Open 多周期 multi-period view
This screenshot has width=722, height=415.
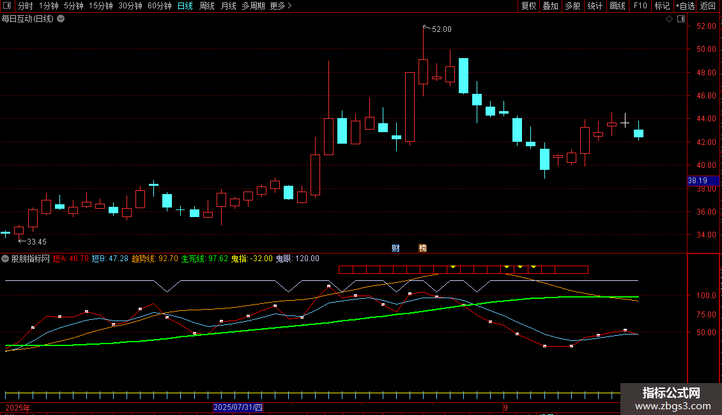pyautogui.click(x=253, y=6)
